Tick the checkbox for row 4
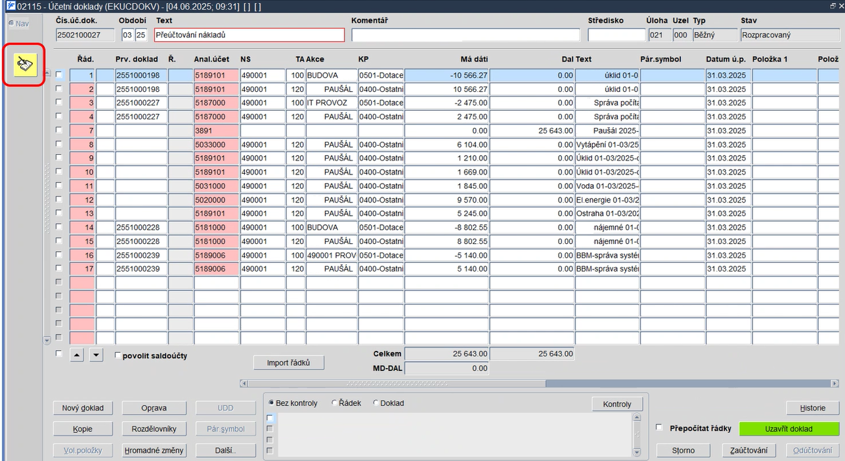Image resolution: width=845 pixels, height=461 pixels. click(x=59, y=116)
